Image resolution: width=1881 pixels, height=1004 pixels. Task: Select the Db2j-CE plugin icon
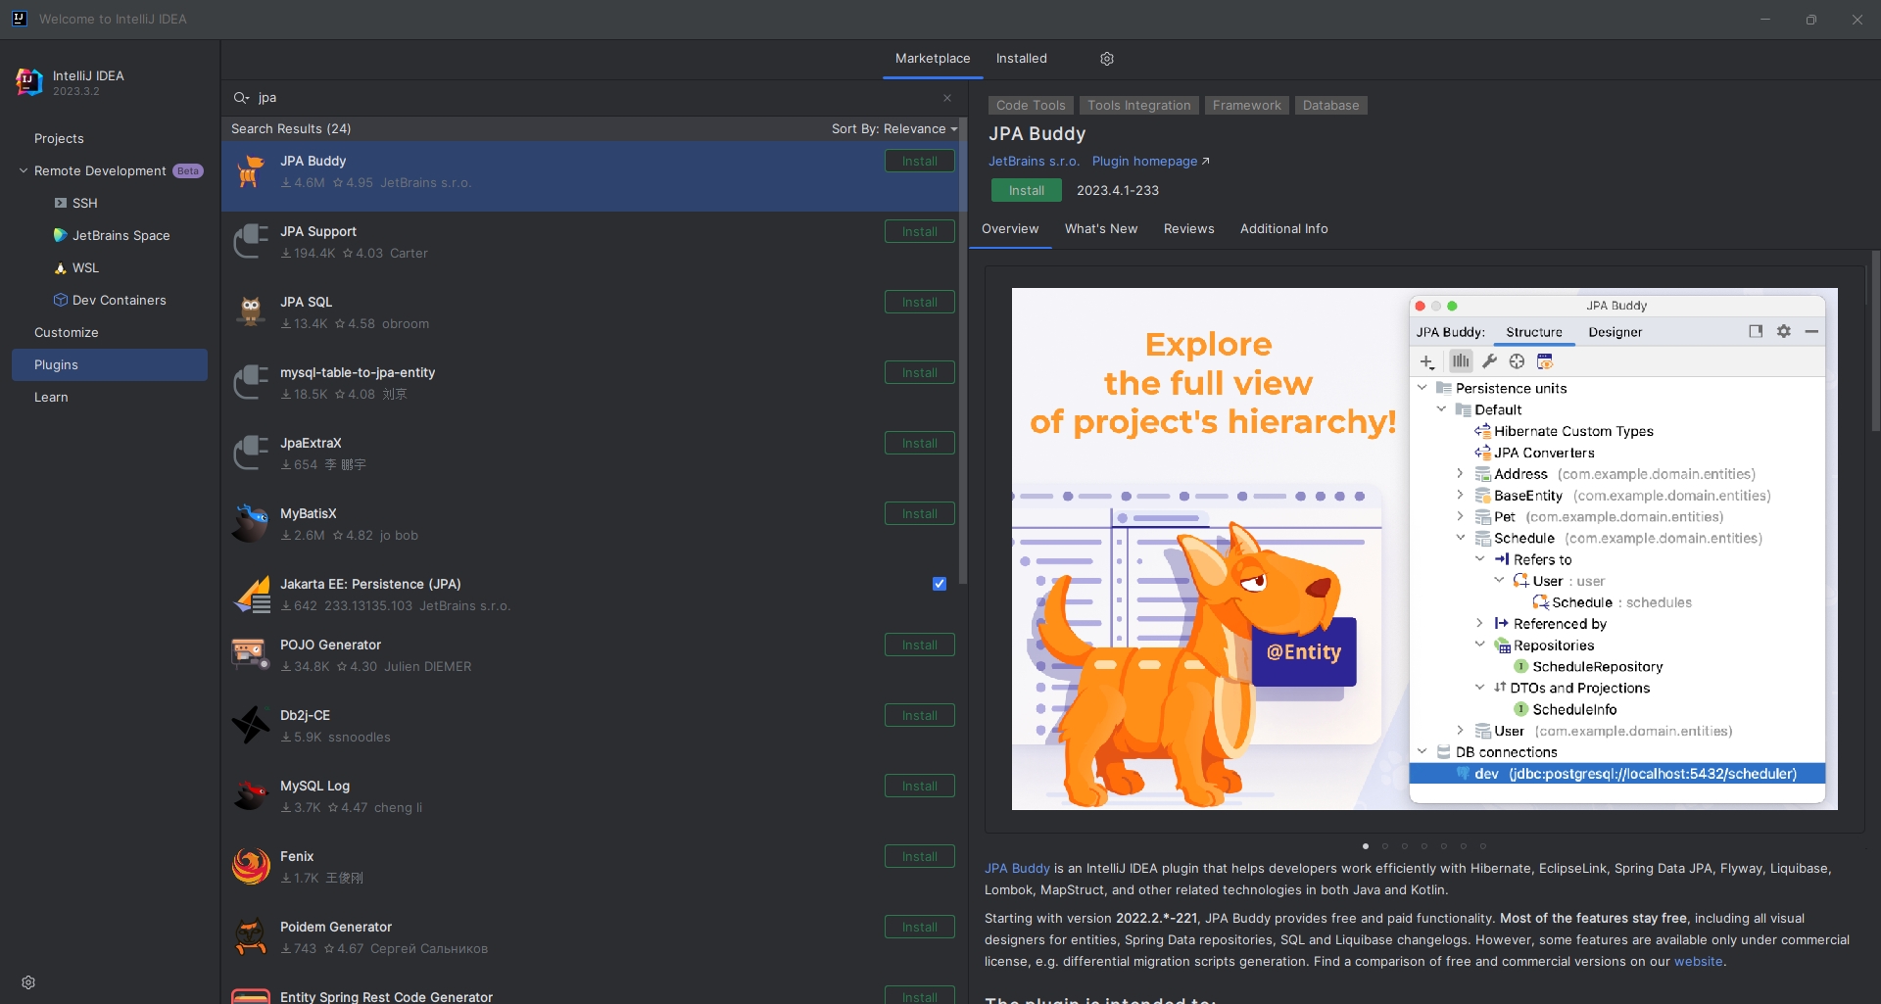tap(251, 725)
